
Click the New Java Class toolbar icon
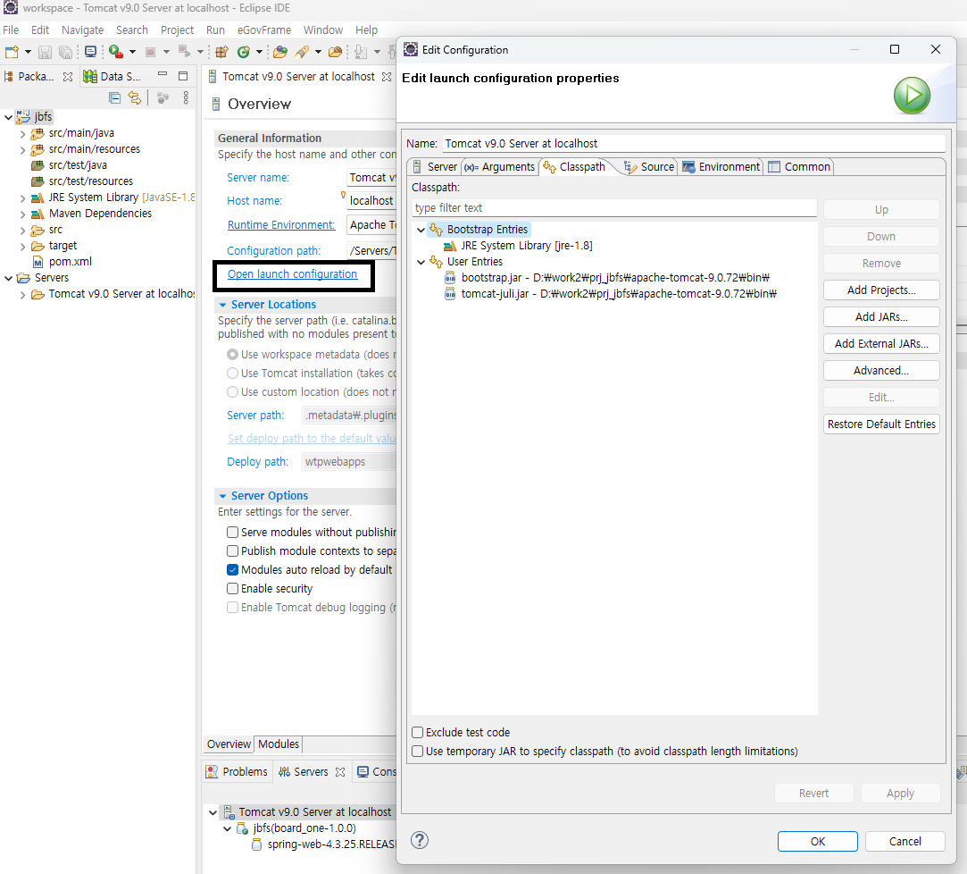[x=244, y=52]
